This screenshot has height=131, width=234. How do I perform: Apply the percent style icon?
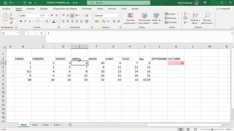pyautogui.click(x=104, y=21)
